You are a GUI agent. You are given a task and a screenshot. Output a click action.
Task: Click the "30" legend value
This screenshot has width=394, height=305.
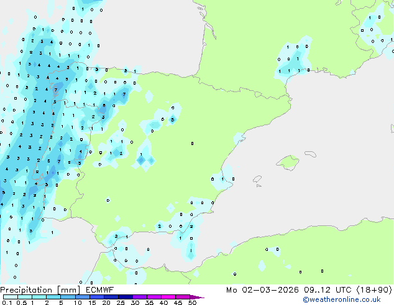(135, 303)
